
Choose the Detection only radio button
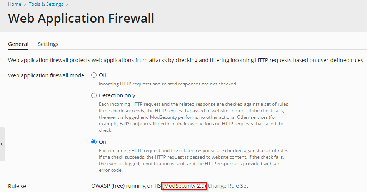pyautogui.click(x=94, y=95)
